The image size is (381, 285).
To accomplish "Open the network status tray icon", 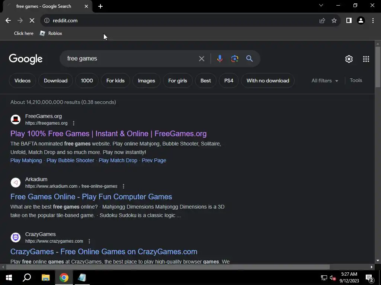I will (x=324, y=278).
